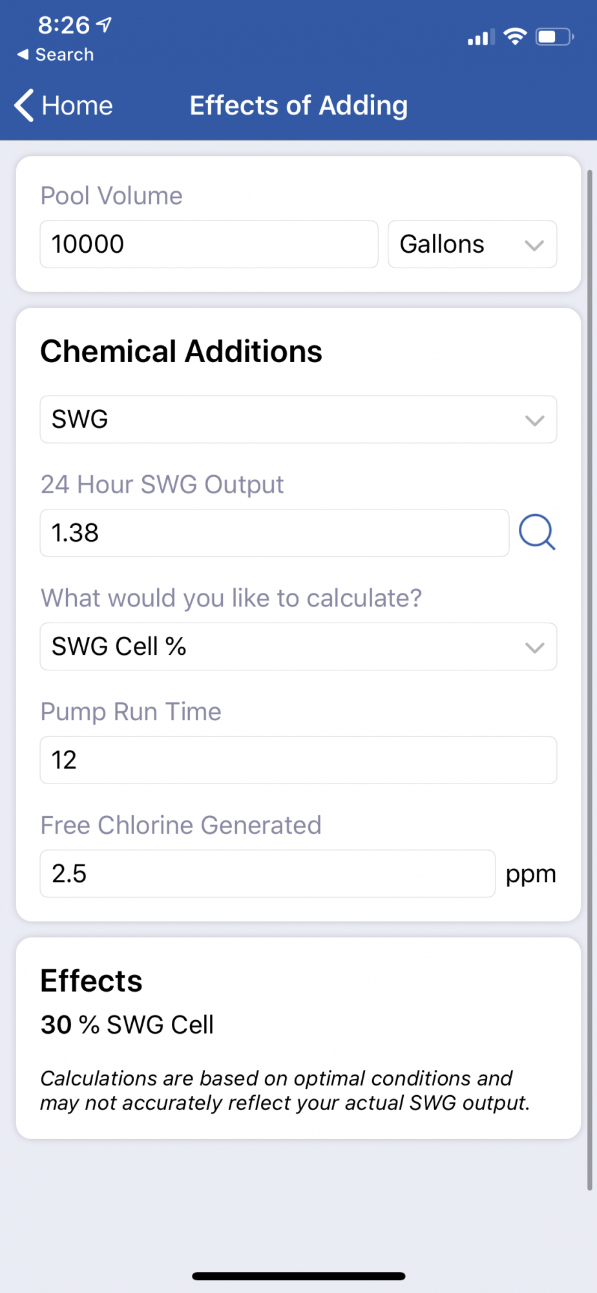Tap the Effects of Adding title

pos(298,105)
